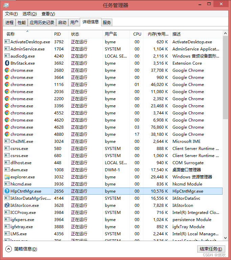Click the ICCProxy.exe process icon
The height and width of the screenshot is (260, 231).
pyautogui.click(x=7, y=212)
